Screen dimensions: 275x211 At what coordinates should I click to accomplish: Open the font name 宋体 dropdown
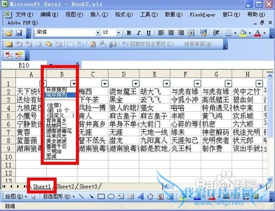click(98, 33)
